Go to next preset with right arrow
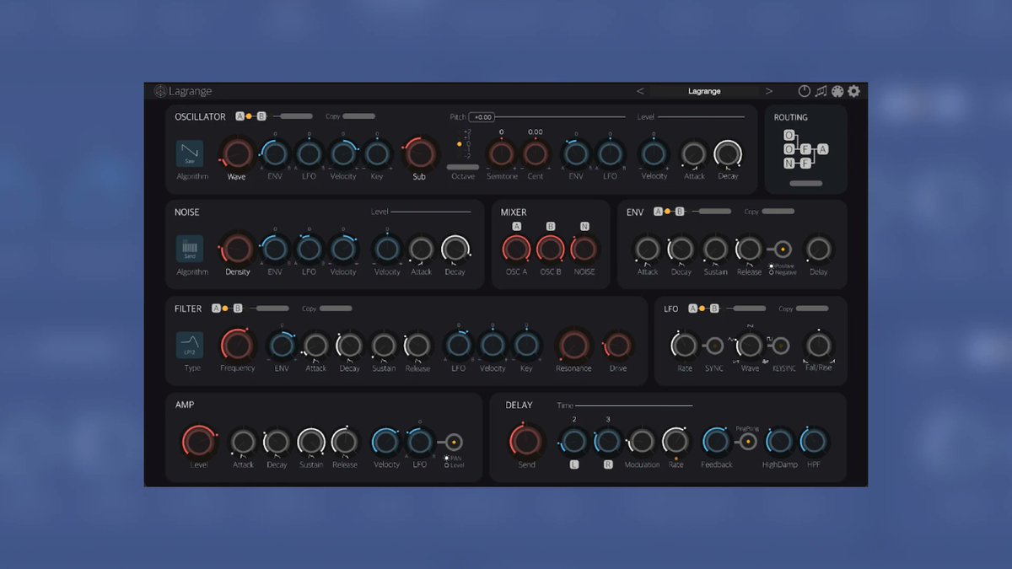 tap(769, 91)
